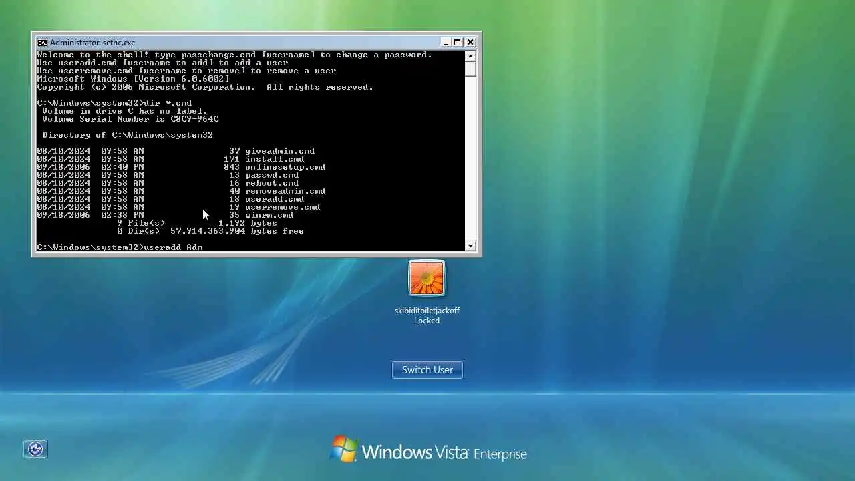Click the removeadmin.cmd file name
The height and width of the screenshot is (481, 855).
click(285, 191)
